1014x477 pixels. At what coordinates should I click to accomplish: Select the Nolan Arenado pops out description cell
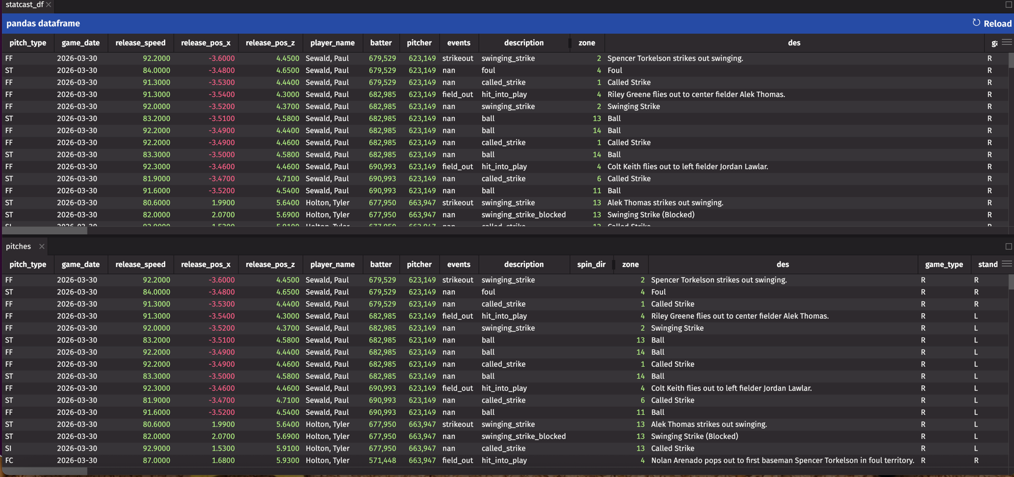tap(782, 461)
